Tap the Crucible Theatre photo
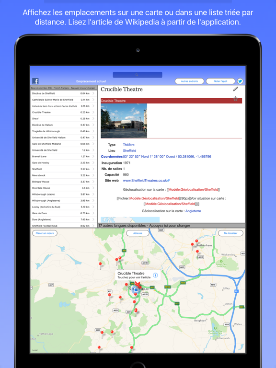 (x=124, y=121)
